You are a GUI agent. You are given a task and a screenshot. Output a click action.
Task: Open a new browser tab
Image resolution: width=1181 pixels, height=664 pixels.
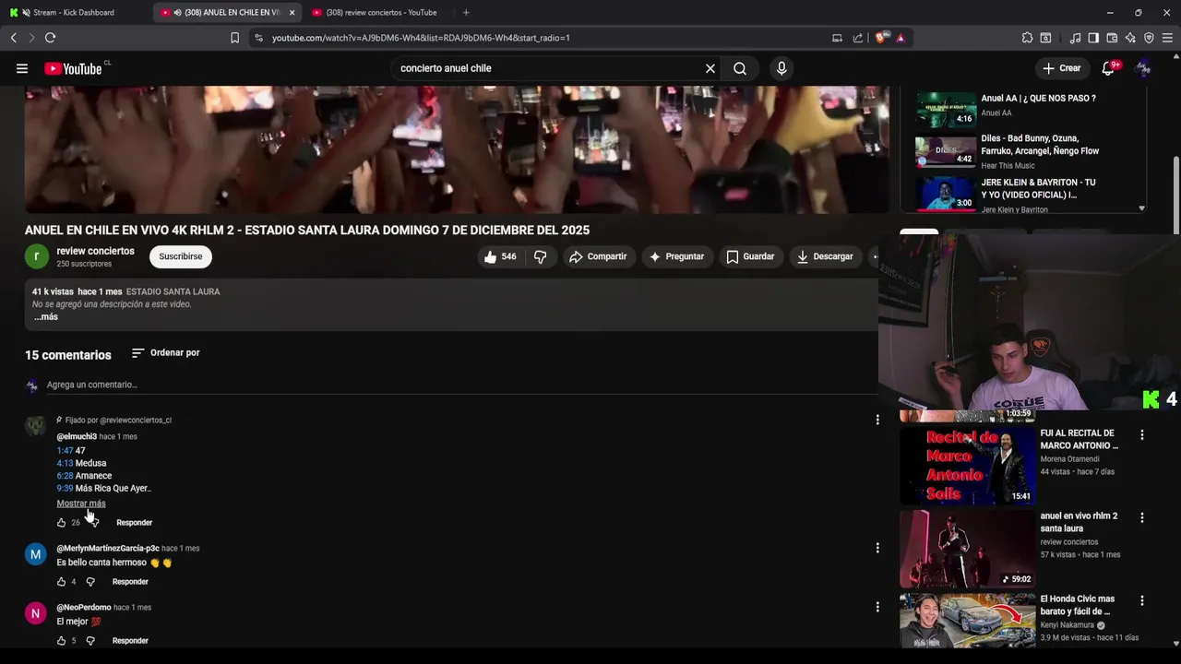(x=466, y=13)
